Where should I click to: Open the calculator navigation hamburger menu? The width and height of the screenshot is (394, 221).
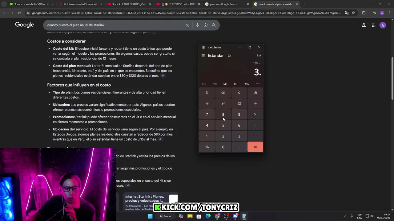coord(203,56)
